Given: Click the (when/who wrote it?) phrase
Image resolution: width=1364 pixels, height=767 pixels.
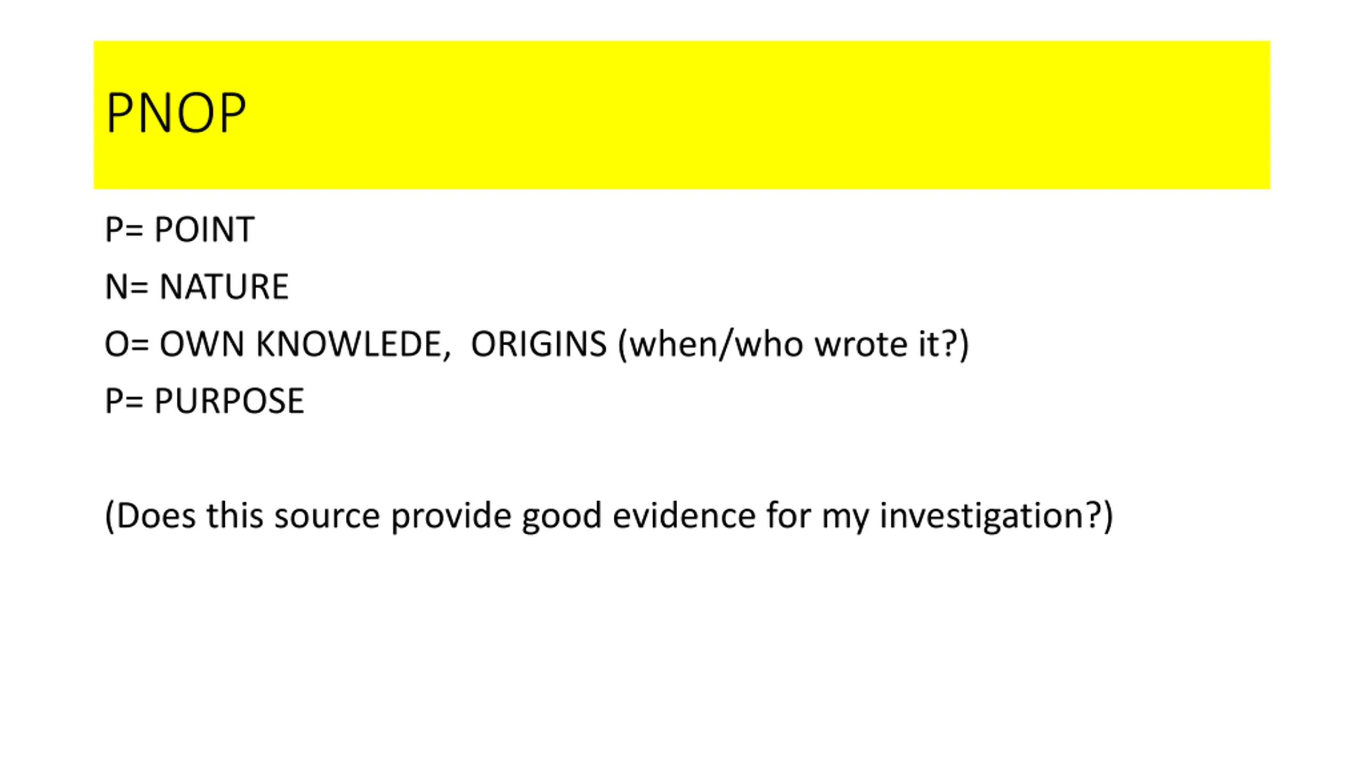Looking at the screenshot, I should (793, 344).
